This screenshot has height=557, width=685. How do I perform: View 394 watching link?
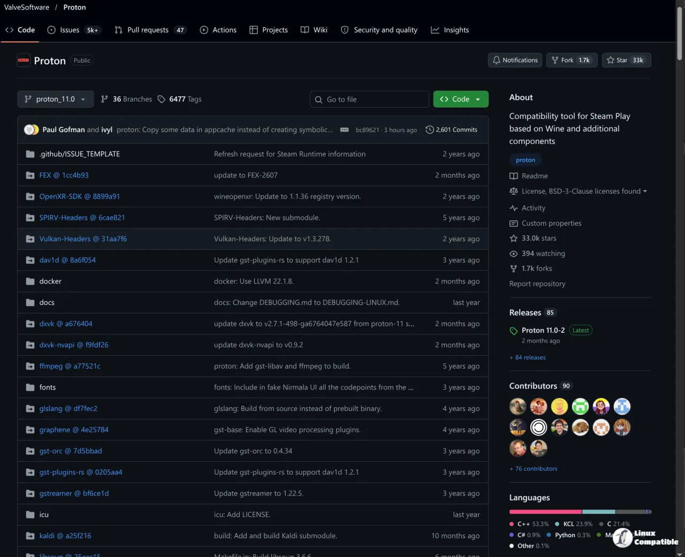pos(537,254)
